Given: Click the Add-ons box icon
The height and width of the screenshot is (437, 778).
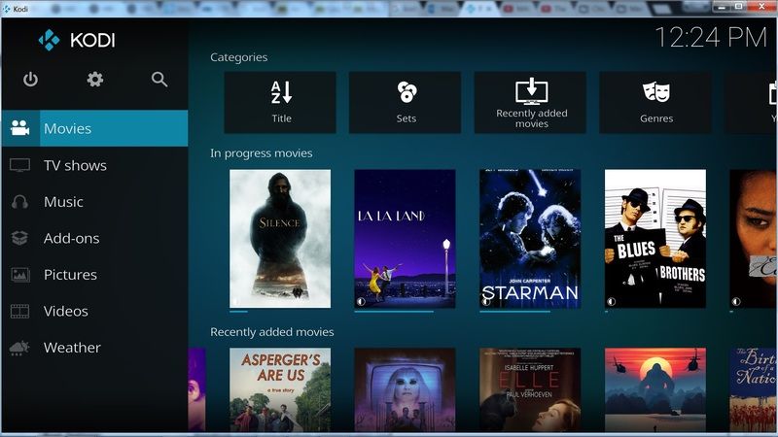Looking at the screenshot, I should click(19, 238).
